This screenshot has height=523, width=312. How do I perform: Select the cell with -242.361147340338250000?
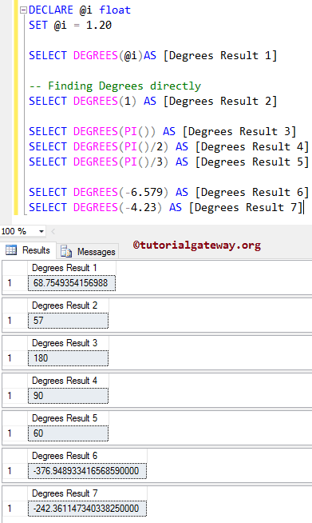click(x=87, y=509)
